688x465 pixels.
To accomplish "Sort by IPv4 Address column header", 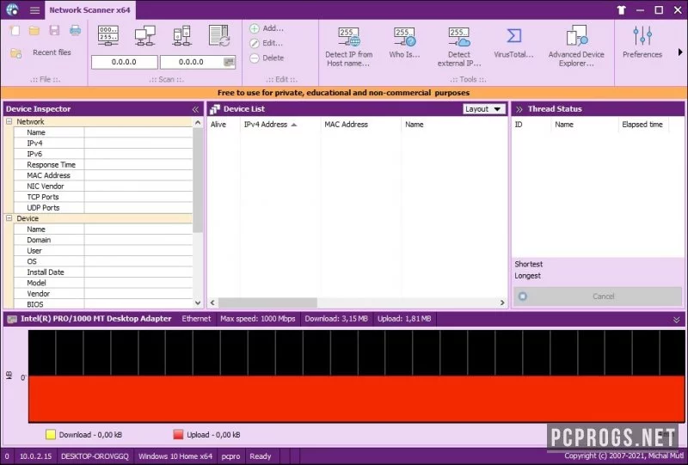I will click(x=280, y=125).
